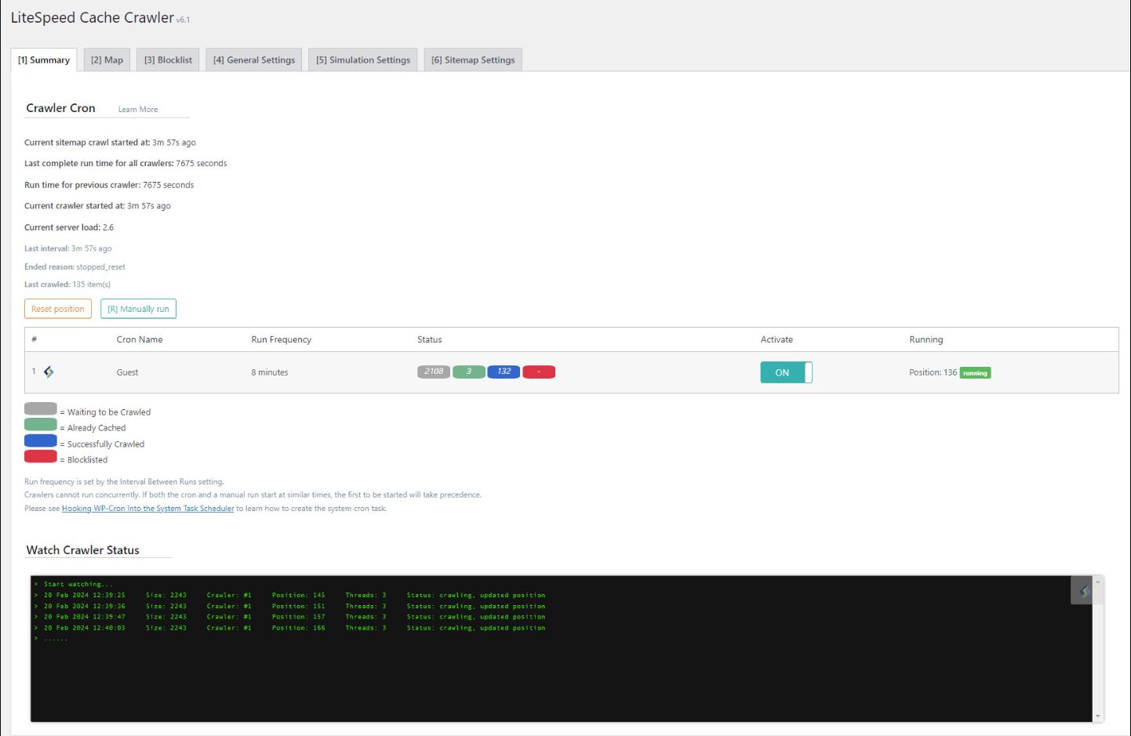Click the console log line at 12:39:36

tap(289, 606)
